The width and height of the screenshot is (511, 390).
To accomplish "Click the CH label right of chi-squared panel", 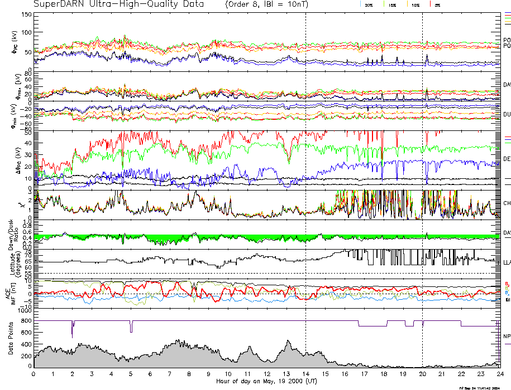I will coord(507,203).
